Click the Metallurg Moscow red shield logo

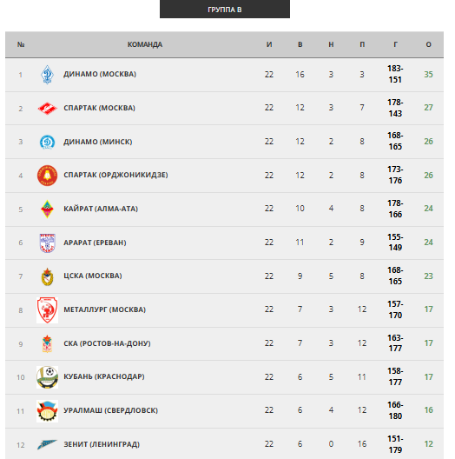tap(47, 310)
